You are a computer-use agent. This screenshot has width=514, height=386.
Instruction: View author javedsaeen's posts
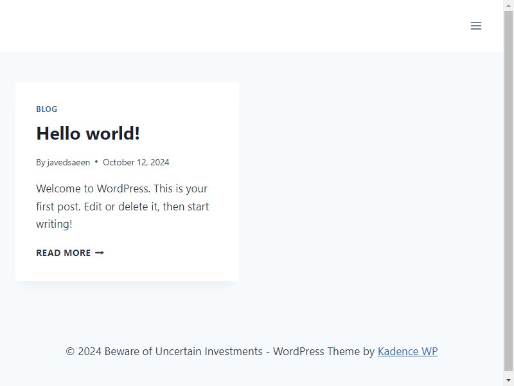[69, 162]
